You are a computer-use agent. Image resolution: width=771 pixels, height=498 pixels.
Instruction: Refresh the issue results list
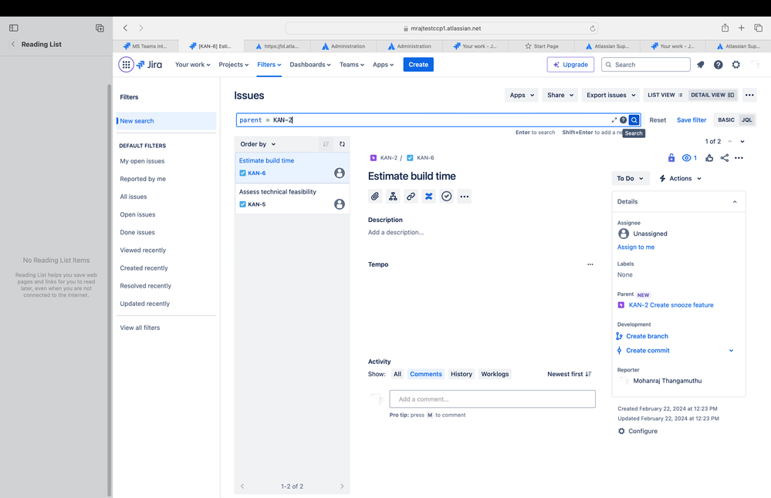click(x=342, y=144)
